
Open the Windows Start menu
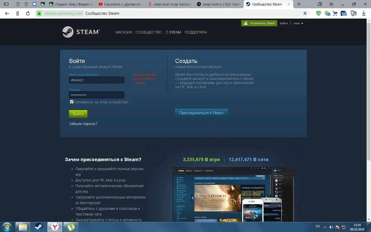click(7, 227)
